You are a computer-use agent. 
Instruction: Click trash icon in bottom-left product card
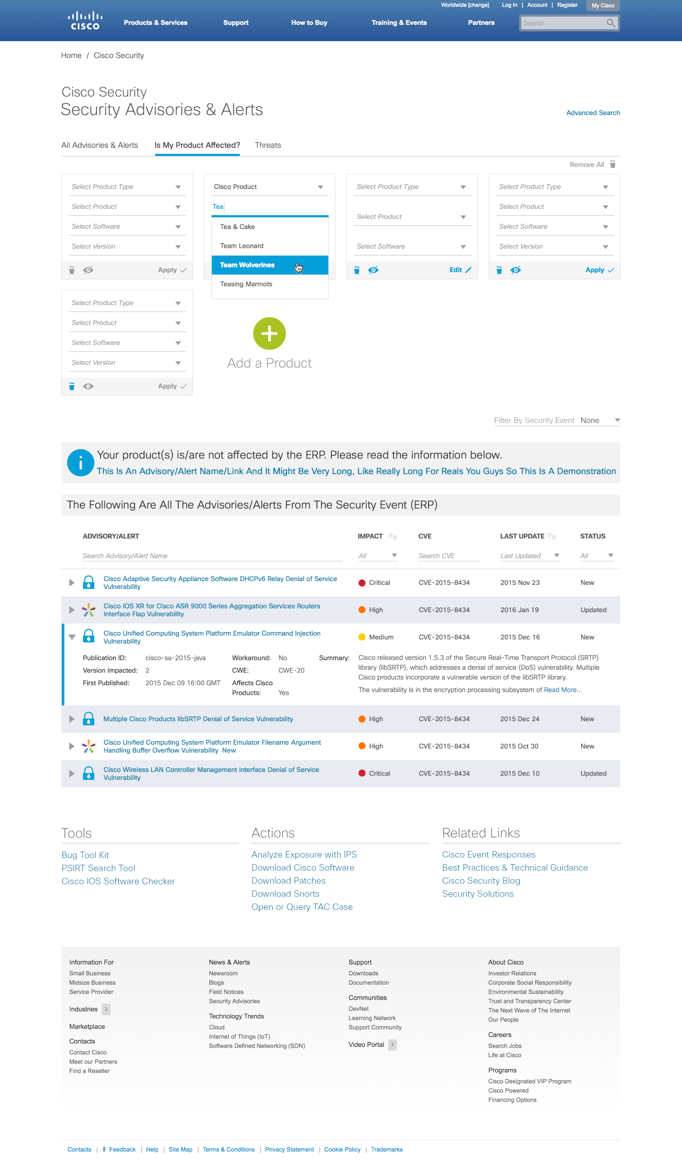(72, 386)
